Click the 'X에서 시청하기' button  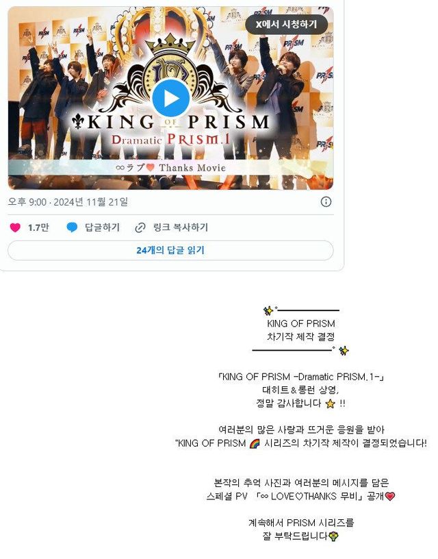286,24
